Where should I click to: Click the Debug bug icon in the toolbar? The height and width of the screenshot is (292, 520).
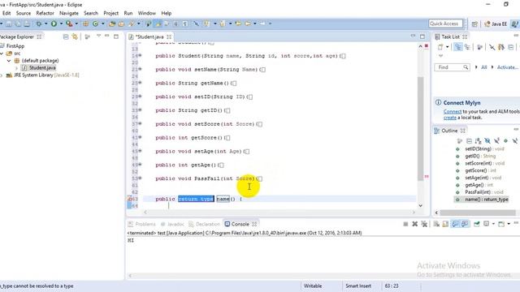[x=39, y=24]
